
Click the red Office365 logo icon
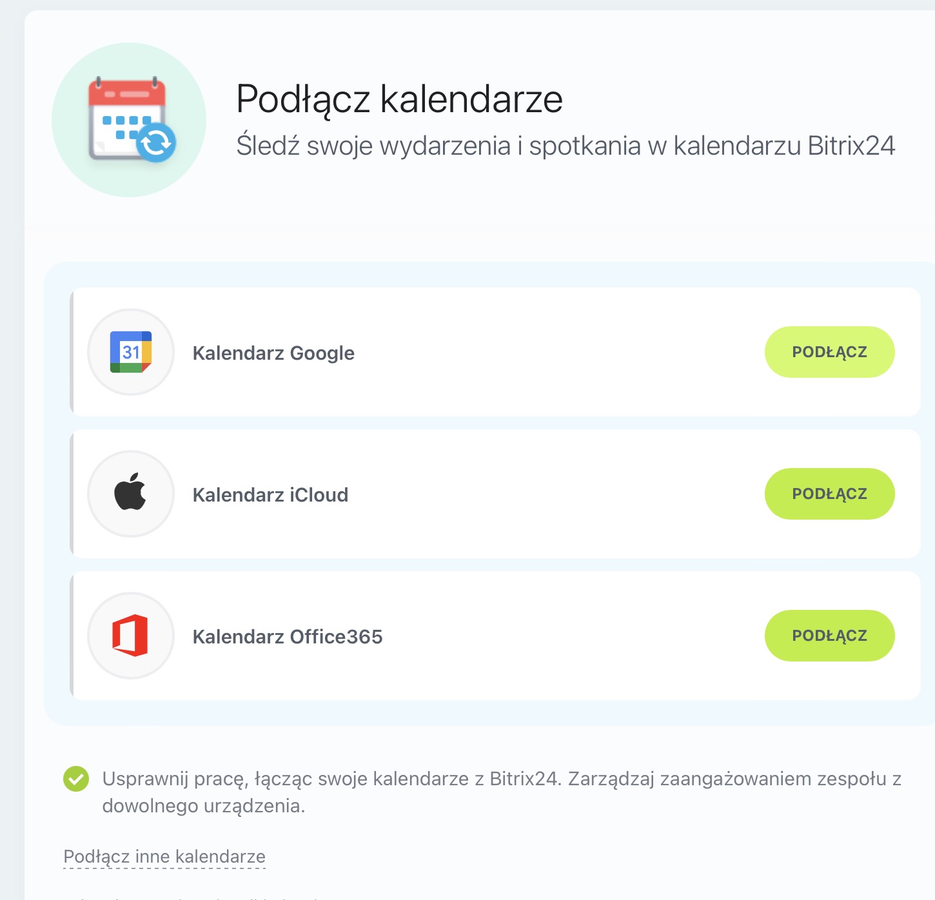[x=130, y=636]
